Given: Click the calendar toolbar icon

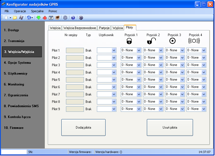Looking at the screenshot, I should point(51,18).
